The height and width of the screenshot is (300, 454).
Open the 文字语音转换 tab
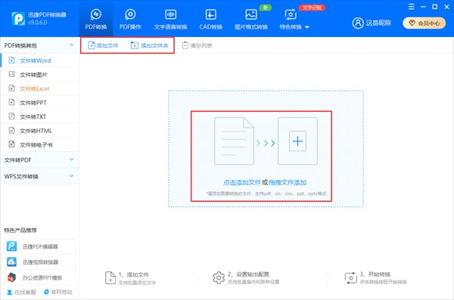[170, 20]
